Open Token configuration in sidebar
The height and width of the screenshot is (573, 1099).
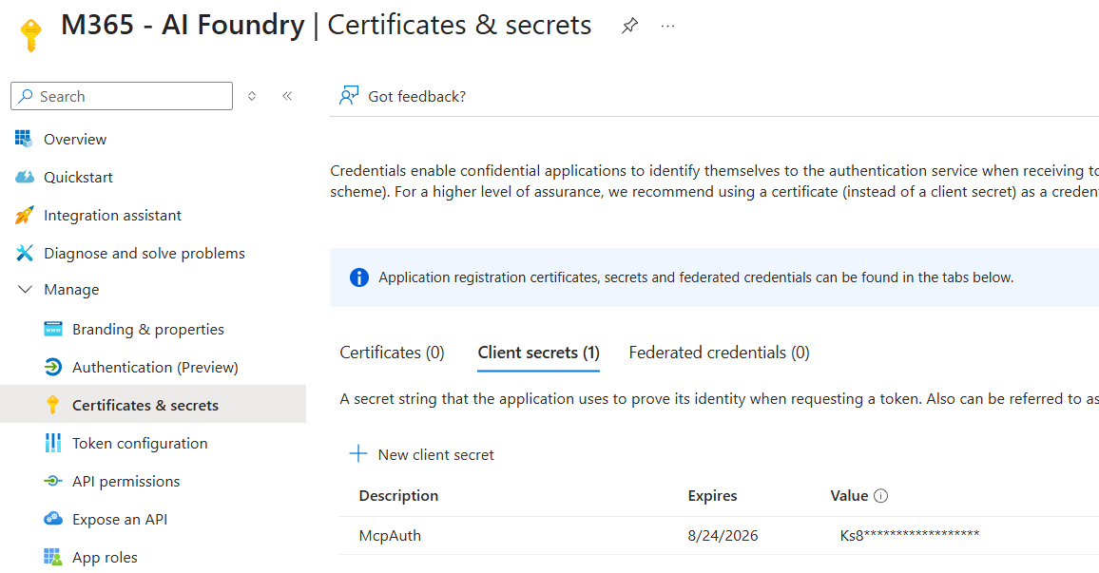(x=139, y=443)
